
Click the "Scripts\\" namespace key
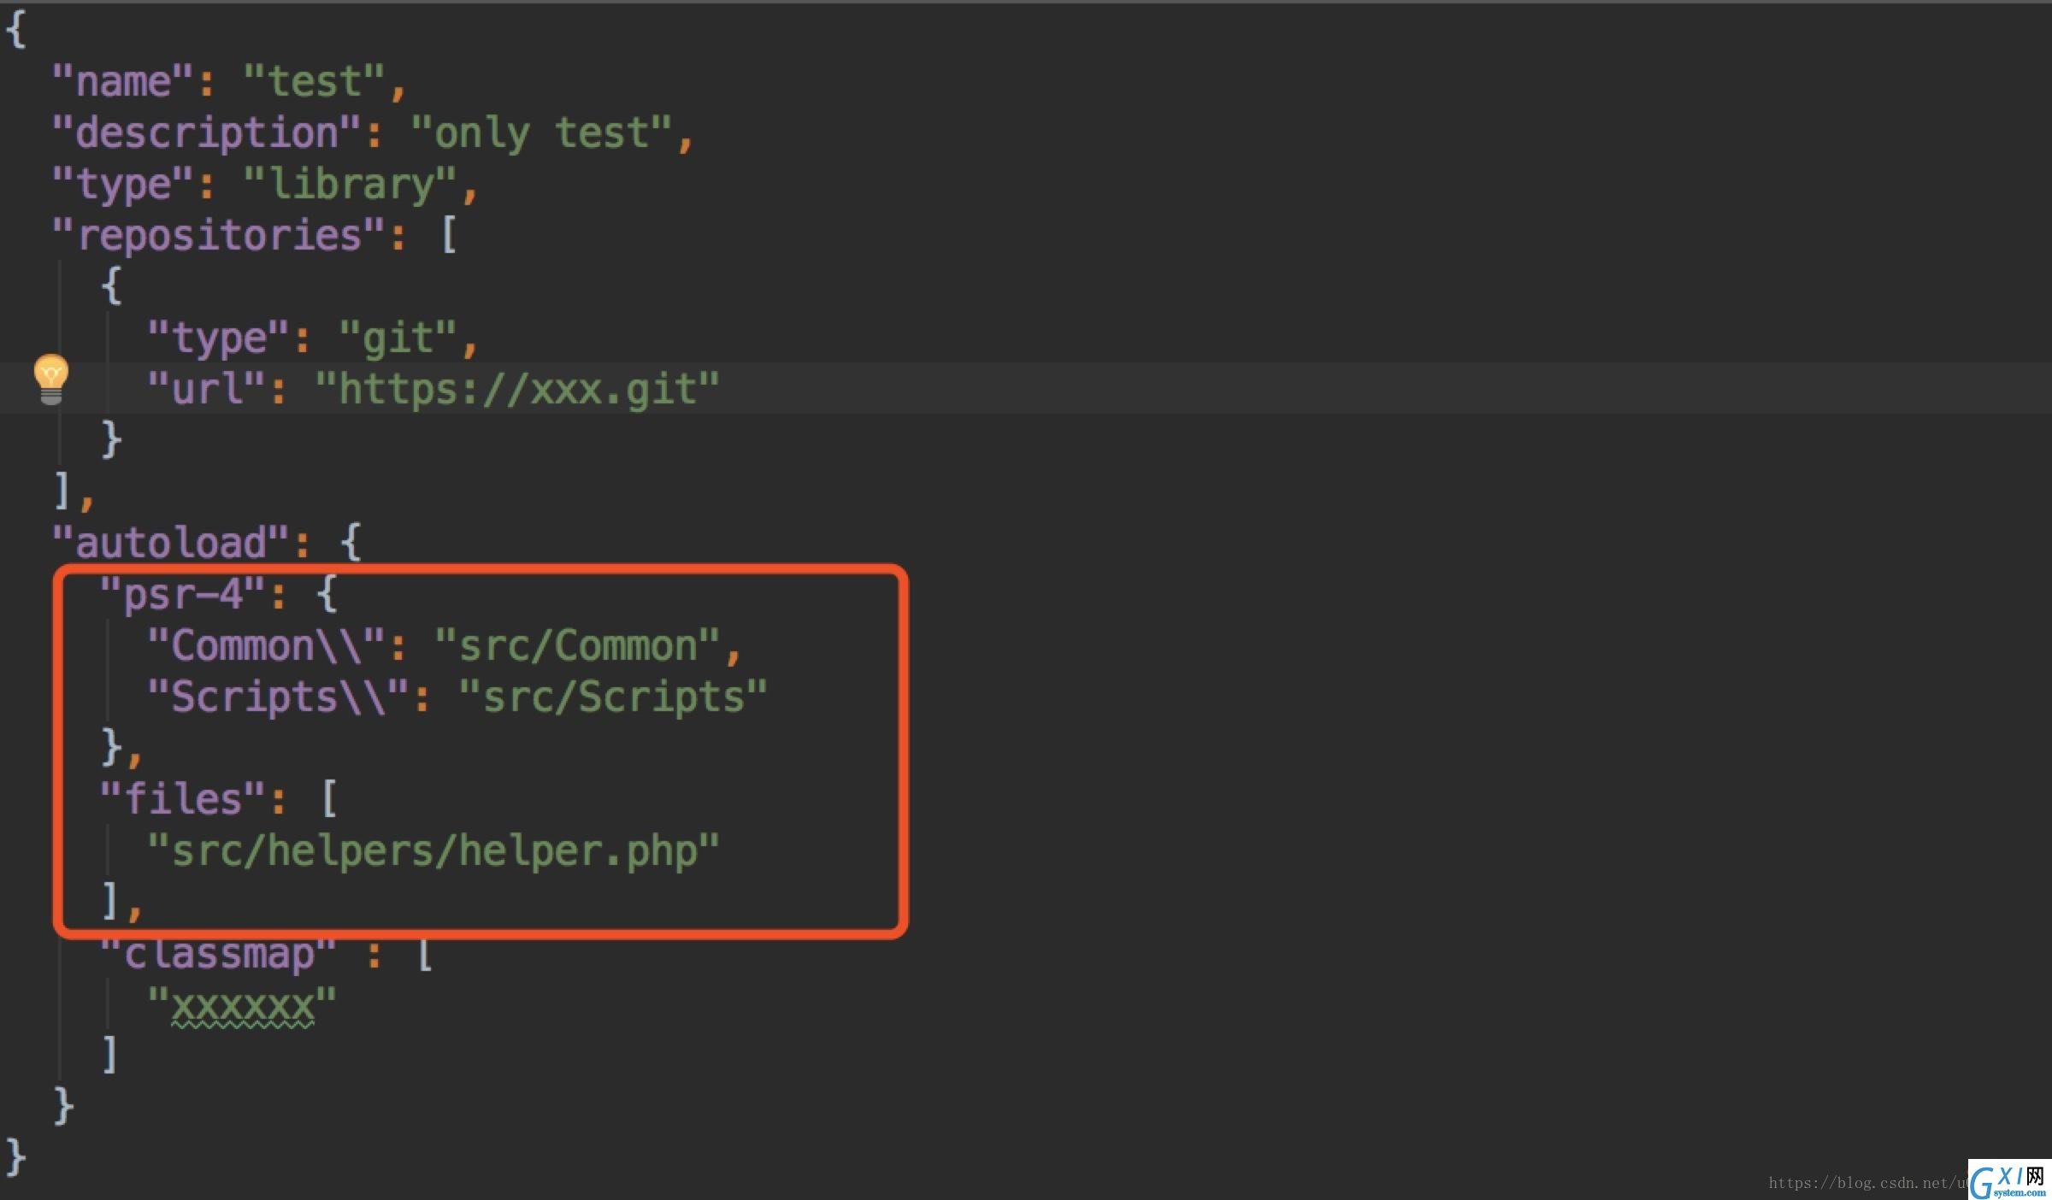(278, 697)
